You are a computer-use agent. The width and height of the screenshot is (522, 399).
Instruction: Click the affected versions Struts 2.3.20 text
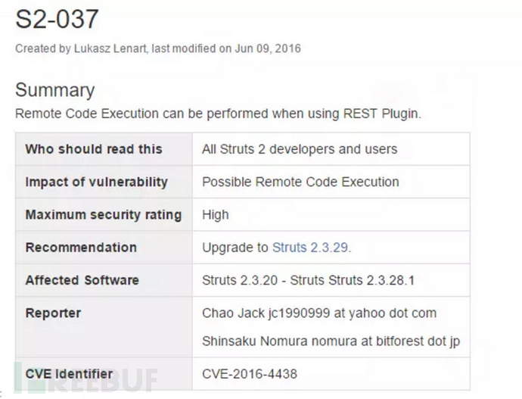pos(240,280)
